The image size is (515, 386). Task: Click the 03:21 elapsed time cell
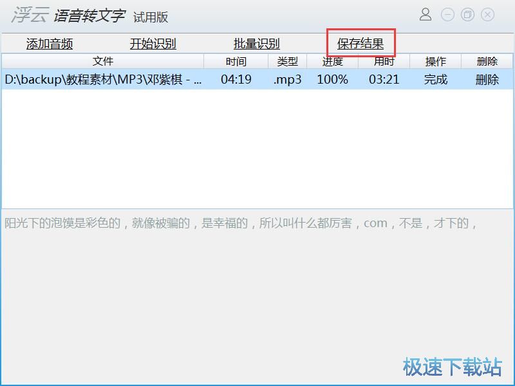click(x=384, y=79)
